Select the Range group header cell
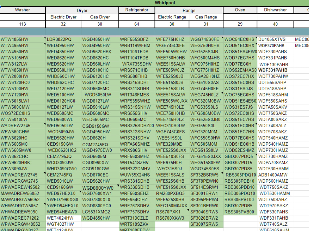Image resolution: width=309 pixels, height=231 pixels. click(189, 10)
